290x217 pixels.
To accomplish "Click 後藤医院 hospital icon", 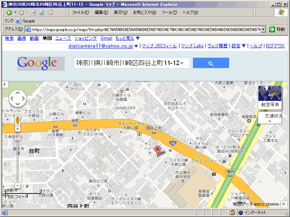I will tap(249, 121).
